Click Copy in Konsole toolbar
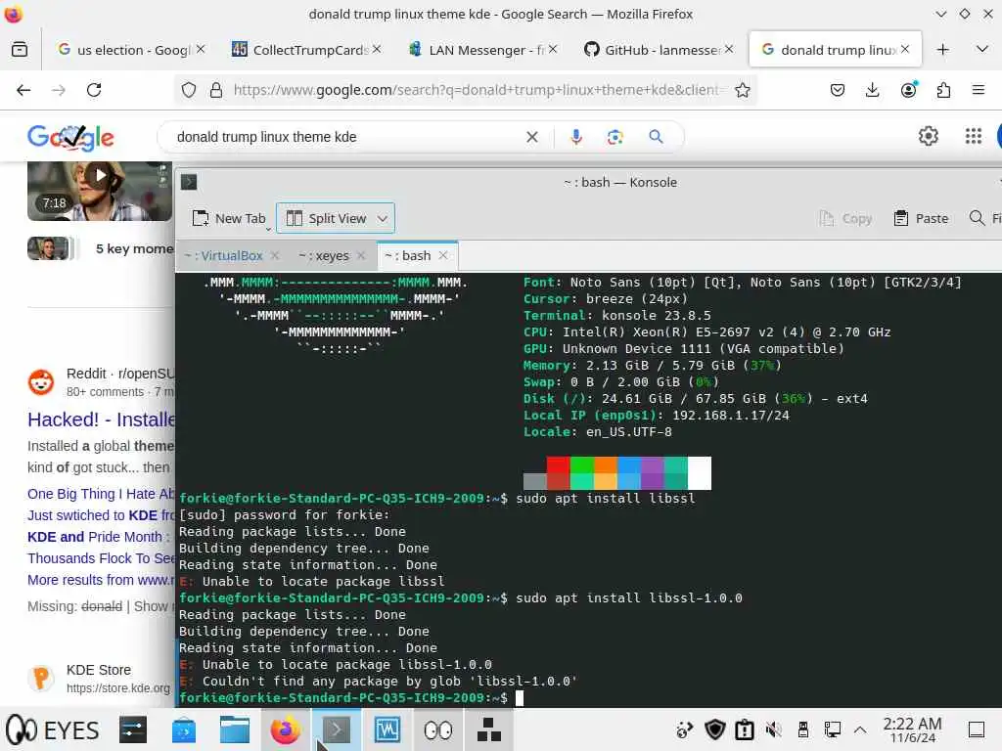1002x751 pixels. [x=845, y=218]
